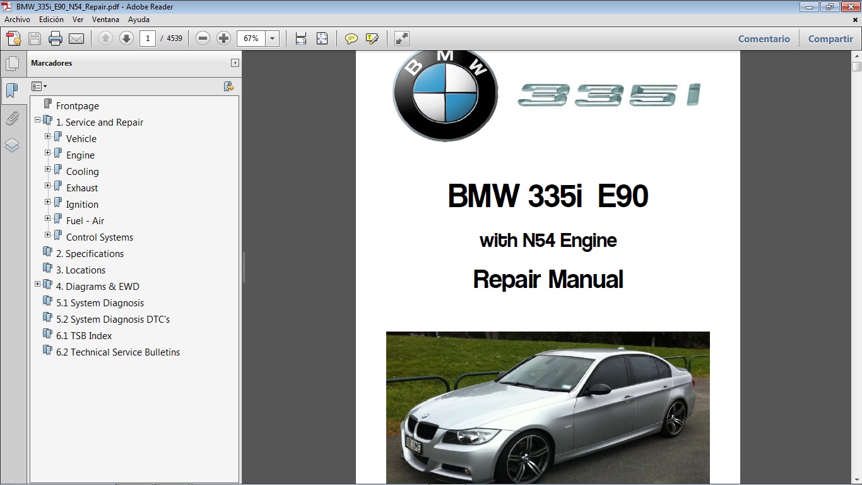Add a sticky note comment
The height and width of the screenshot is (485, 862).
351,39
